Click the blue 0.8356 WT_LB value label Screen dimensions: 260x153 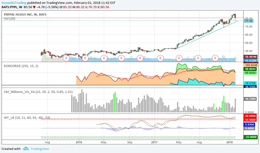tap(249, 124)
